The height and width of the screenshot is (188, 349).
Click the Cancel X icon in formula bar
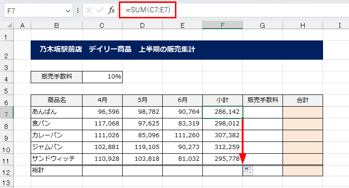pyautogui.click(x=89, y=10)
